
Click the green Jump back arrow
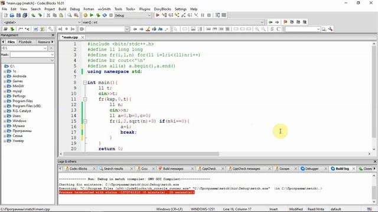(271, 22)
